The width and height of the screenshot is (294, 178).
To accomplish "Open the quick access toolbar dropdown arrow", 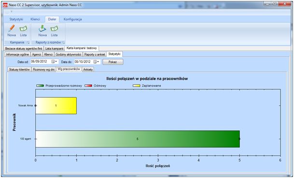I will [12, 12].
